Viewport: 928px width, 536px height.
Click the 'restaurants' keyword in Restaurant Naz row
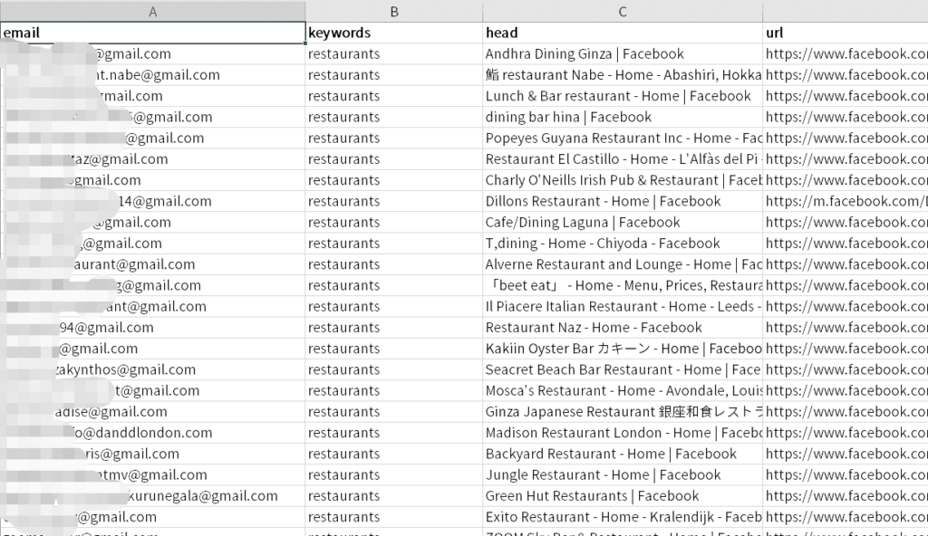[343, 328]
